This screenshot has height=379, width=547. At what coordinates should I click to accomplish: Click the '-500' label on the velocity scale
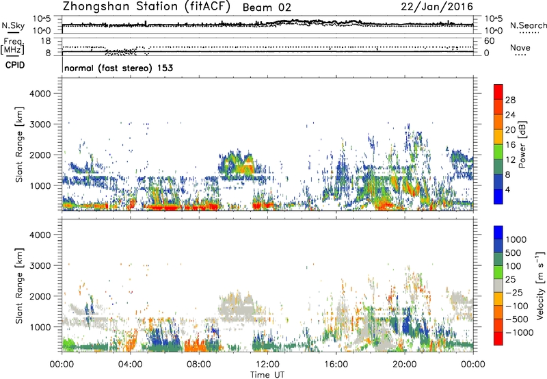pyautogui.click(x=517, y=319)
